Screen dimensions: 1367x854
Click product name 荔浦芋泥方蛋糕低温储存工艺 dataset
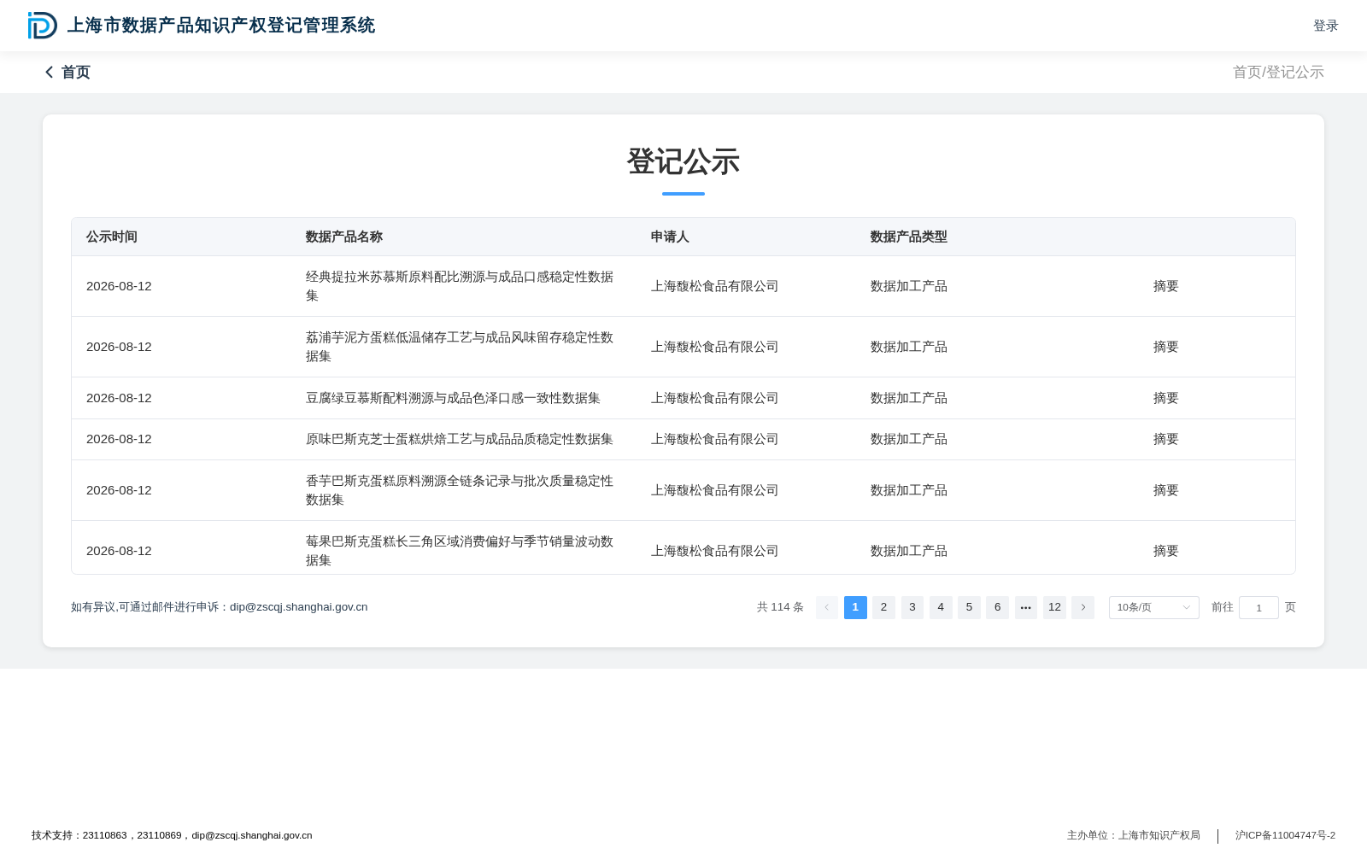click(460, 347)
